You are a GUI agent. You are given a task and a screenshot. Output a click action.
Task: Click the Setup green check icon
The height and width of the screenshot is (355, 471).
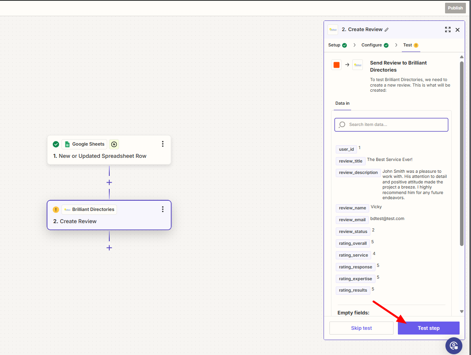click(x=344, y=45)
